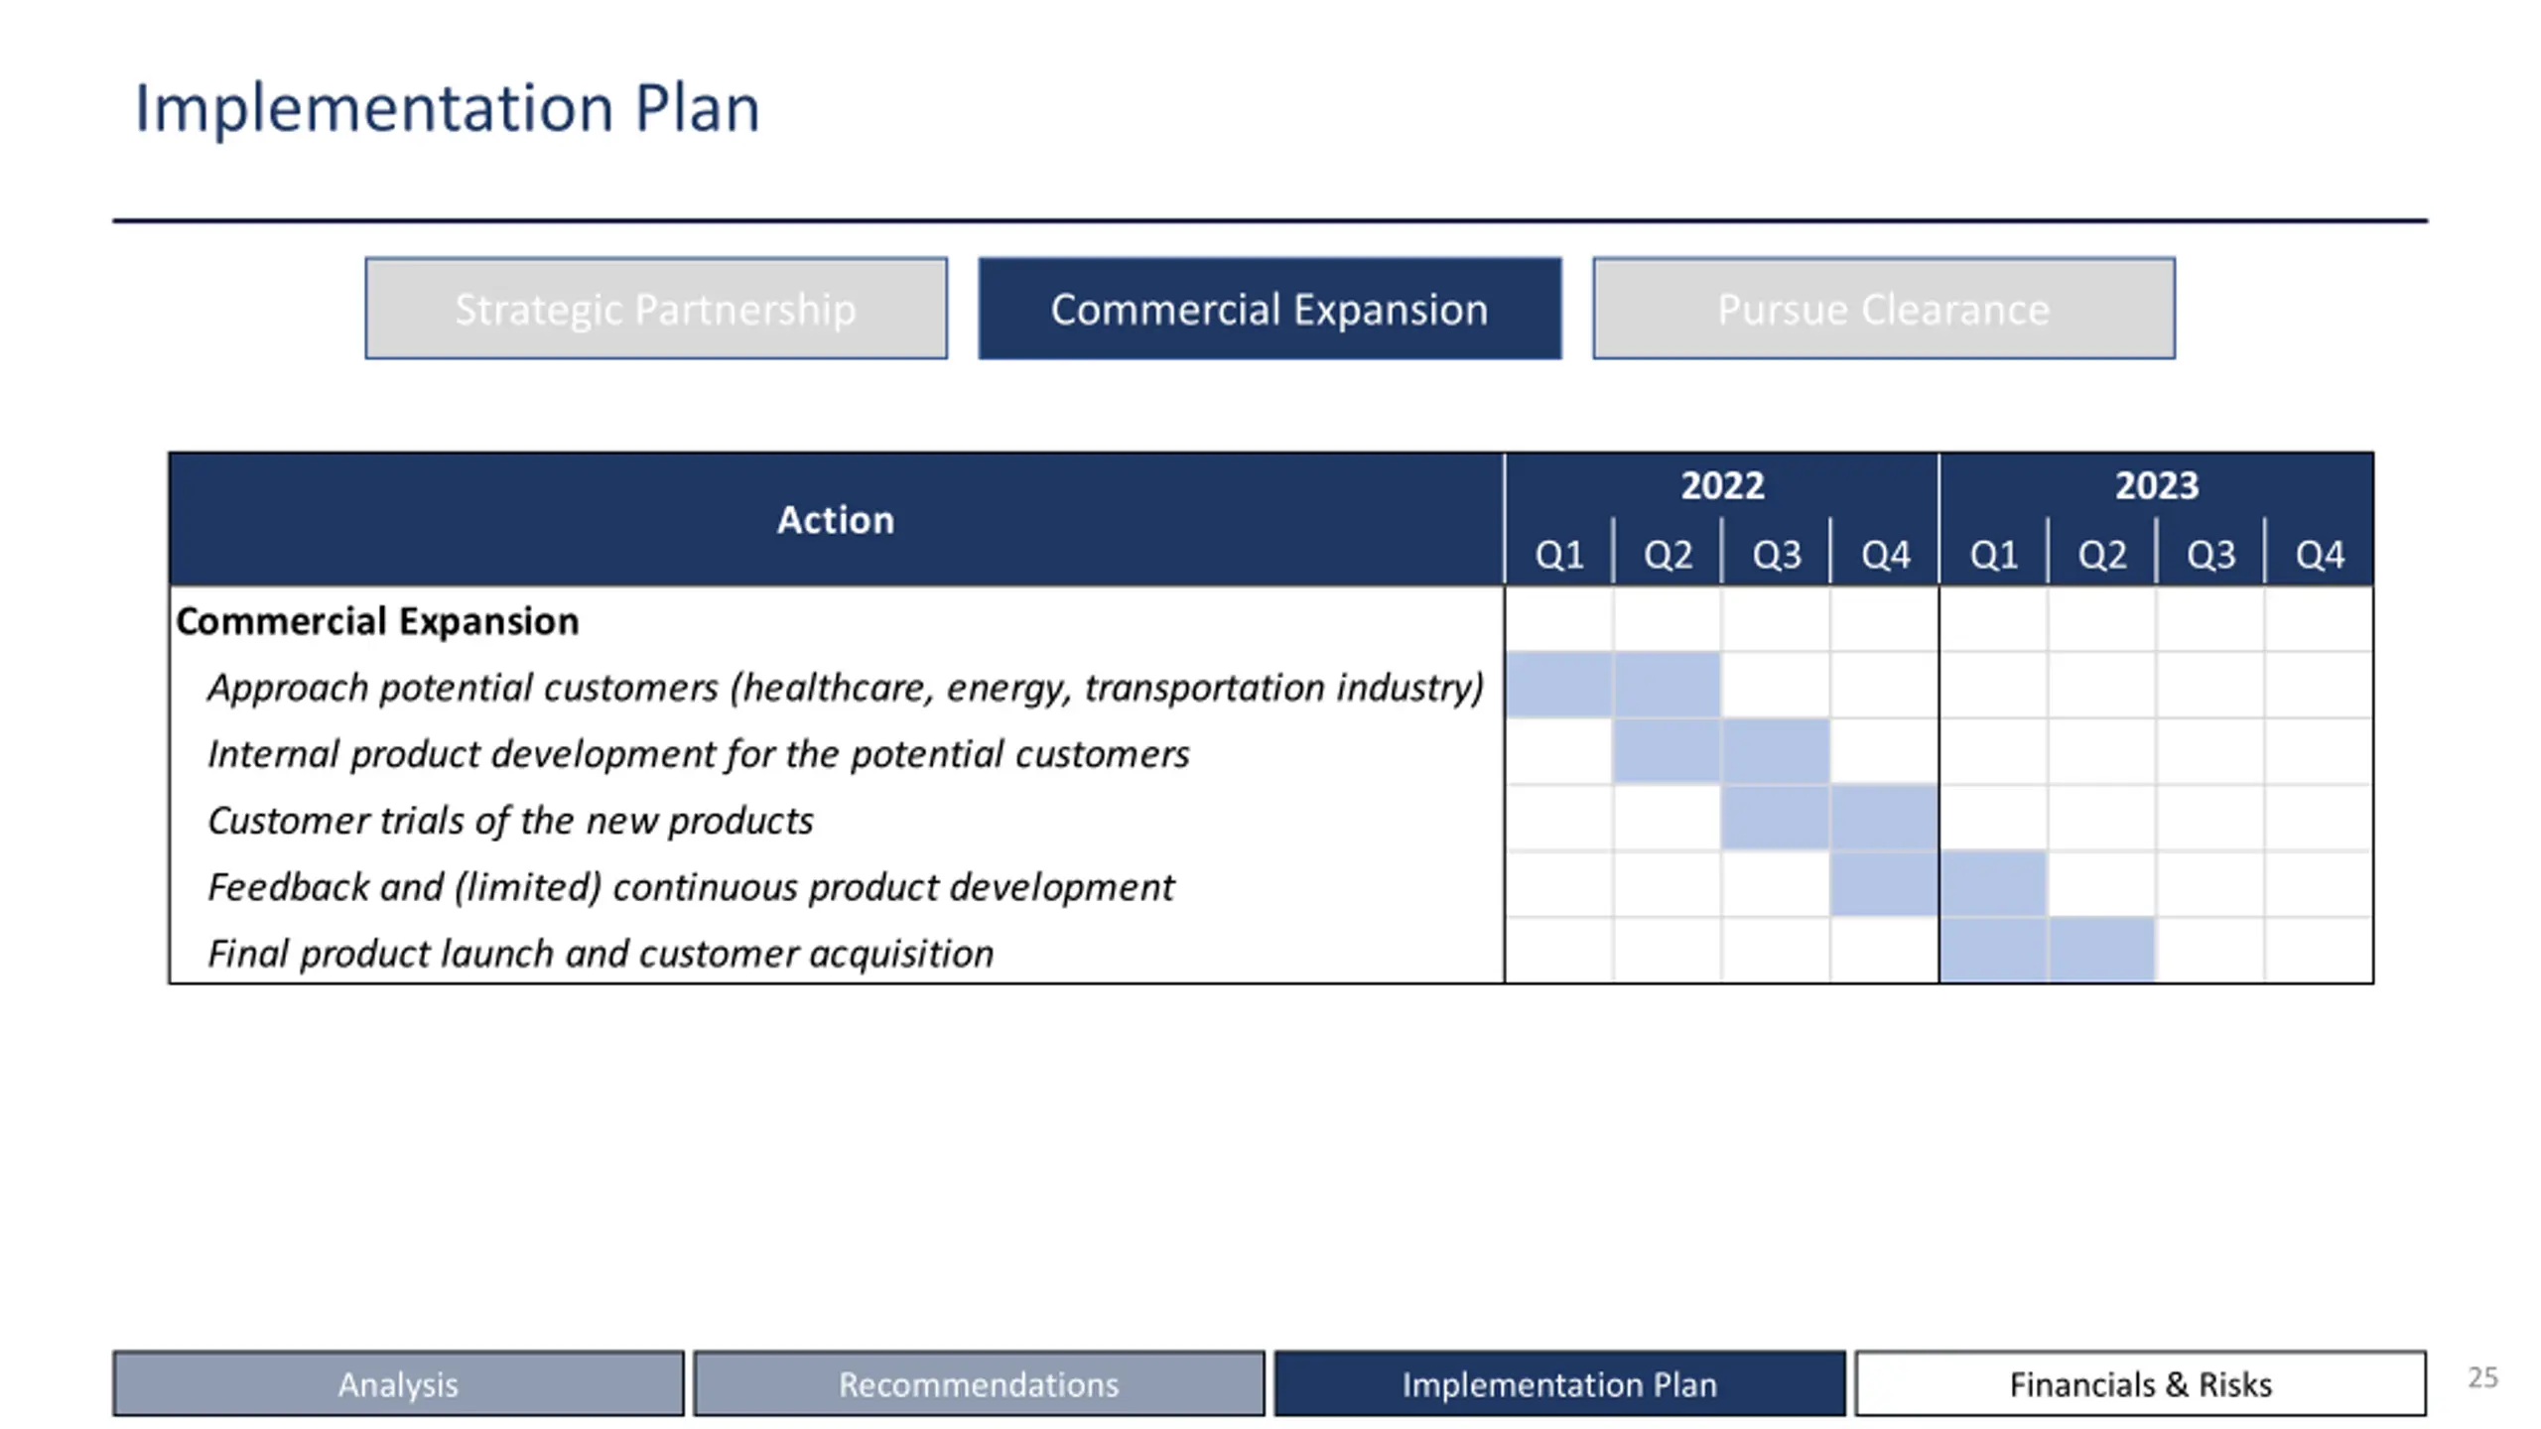Go to the Analysis section

(398, 1383)
